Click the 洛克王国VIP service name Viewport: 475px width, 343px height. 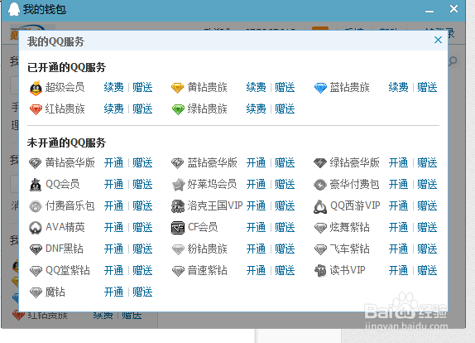coord(215,205)
